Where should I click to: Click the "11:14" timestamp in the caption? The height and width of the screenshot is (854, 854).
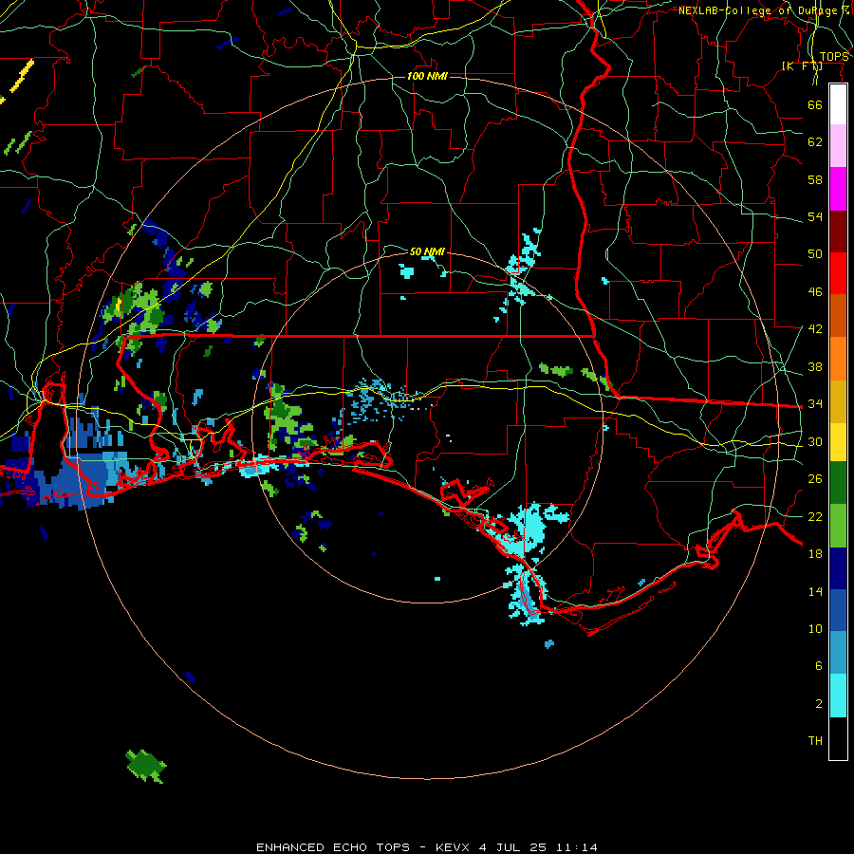tap(577, 847)
